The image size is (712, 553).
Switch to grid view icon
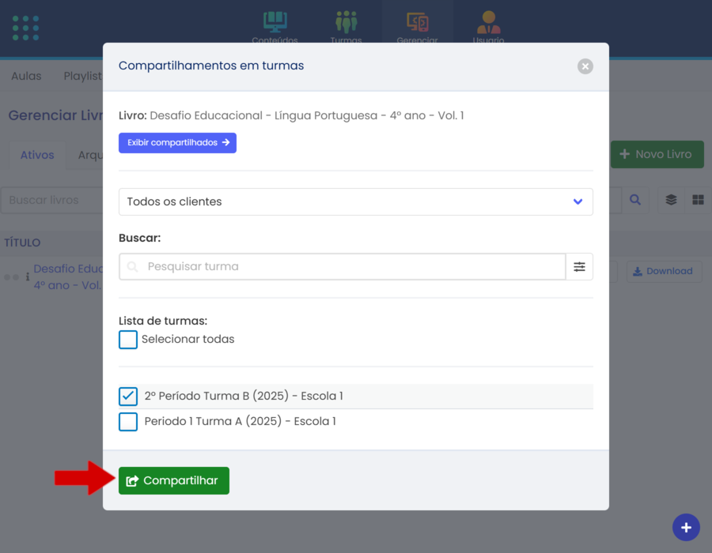point(698,200)
